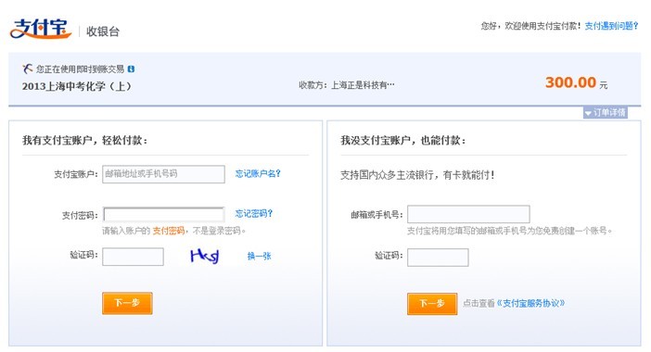Screen dimensions: 651x352
Task: Click the instant-transfer icon before 您正在使用
Action: coord(28,69)
